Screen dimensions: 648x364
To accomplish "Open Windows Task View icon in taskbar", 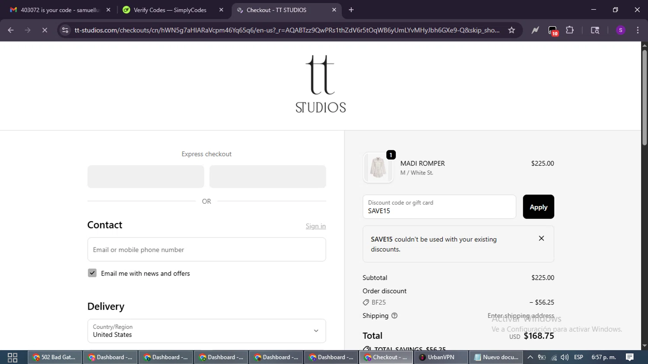I will click(x=13, y=357).
